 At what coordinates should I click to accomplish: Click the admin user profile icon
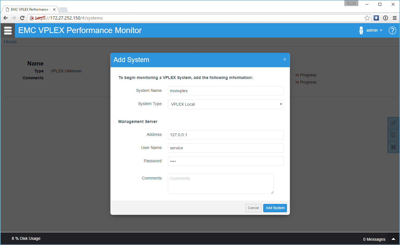(361, 30)
